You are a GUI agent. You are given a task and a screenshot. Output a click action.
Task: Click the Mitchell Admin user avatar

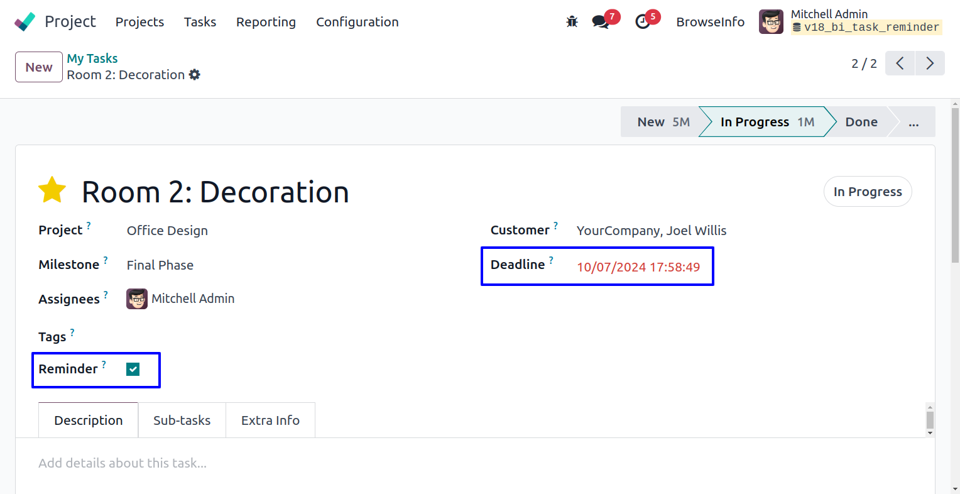point(771,22)
